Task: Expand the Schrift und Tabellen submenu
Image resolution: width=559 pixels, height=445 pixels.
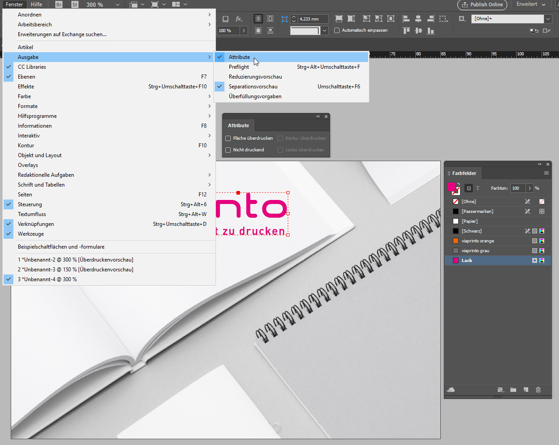Action: coord(109,185)
